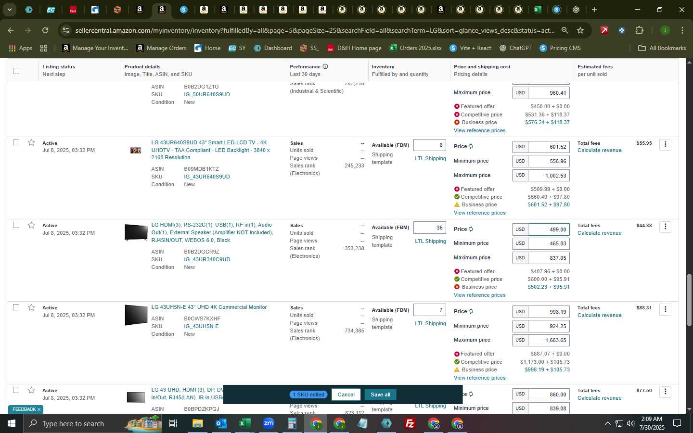693x433 pixels.
Task: Show hidden system tray icons
Action: click(x=607, y=423)
